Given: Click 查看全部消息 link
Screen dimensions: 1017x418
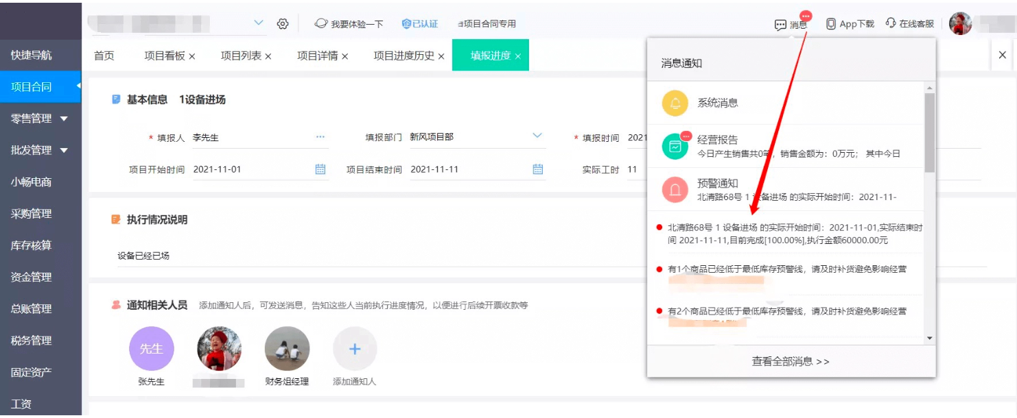Looking at the screenshot, I should coord(791,361).
